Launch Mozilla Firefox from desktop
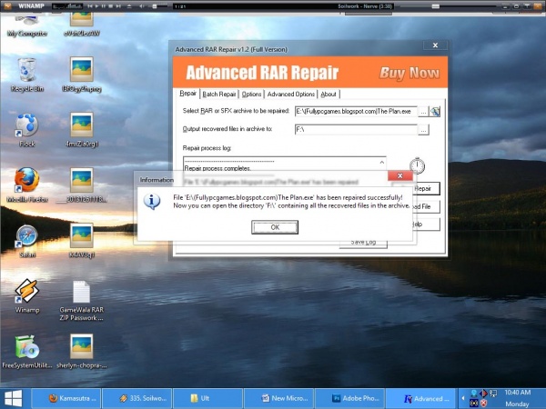This screenshot has width=546, height=409. (27, 185)
